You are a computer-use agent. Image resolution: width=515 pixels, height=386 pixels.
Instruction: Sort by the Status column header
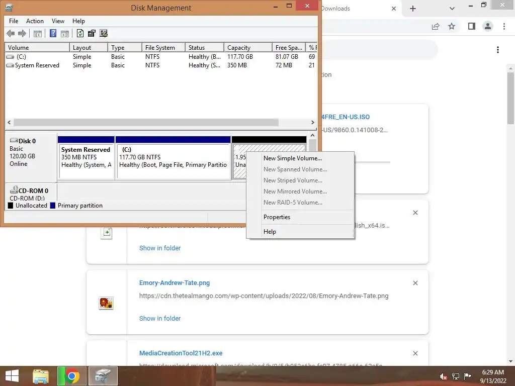205,48
